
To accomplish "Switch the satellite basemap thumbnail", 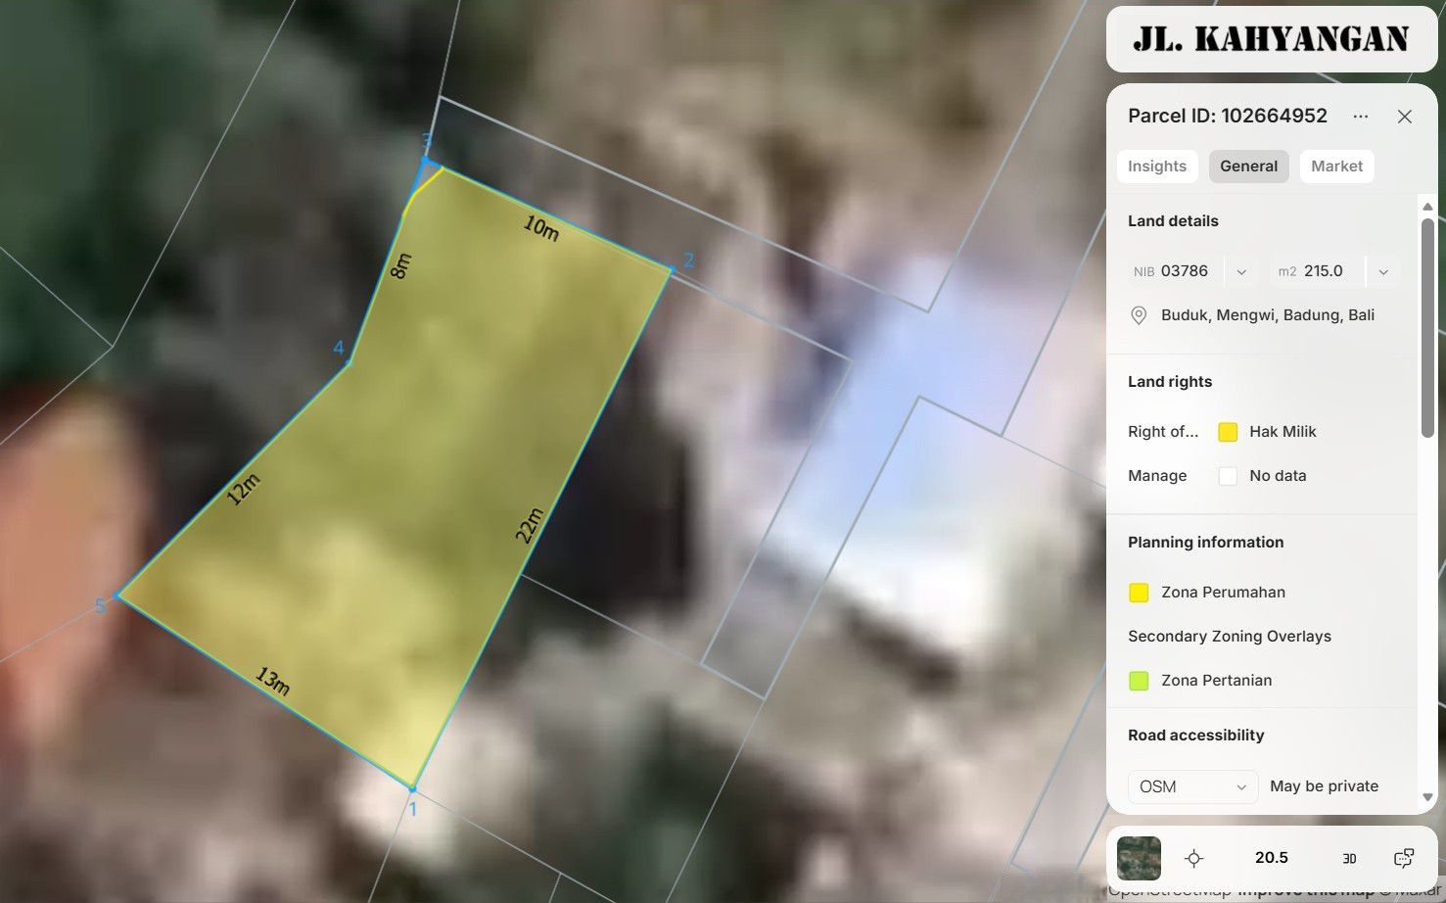I will click(x=1139, y=859).
